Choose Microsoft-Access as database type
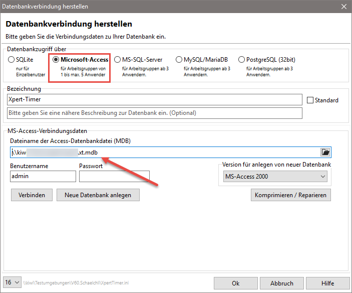 (x=56, y=60)
